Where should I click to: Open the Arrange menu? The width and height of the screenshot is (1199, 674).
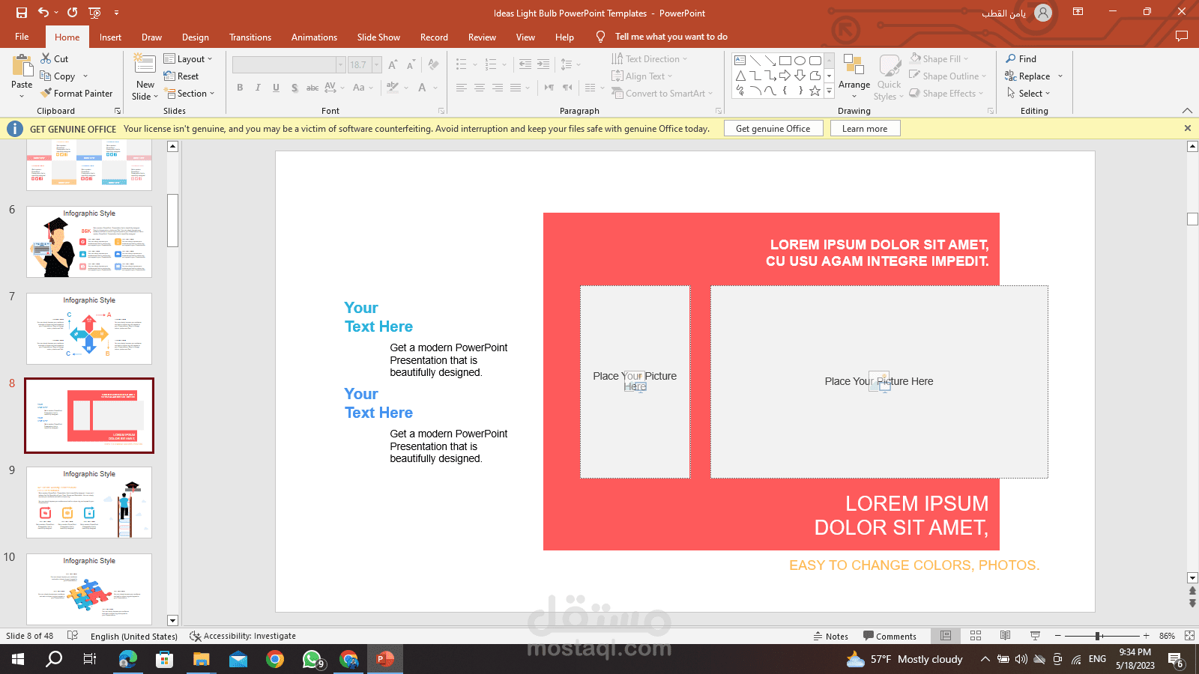(854, 76)
